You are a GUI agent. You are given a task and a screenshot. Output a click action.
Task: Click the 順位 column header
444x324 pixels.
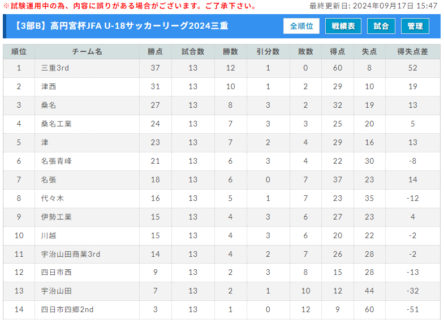click(19, 51)
